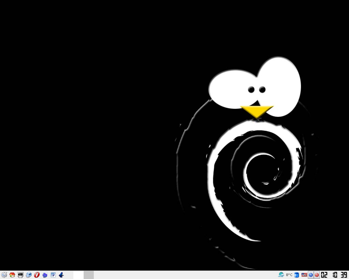The image size is (349, 279).
Task: Open the digital clock in panel
Action: 334,275
